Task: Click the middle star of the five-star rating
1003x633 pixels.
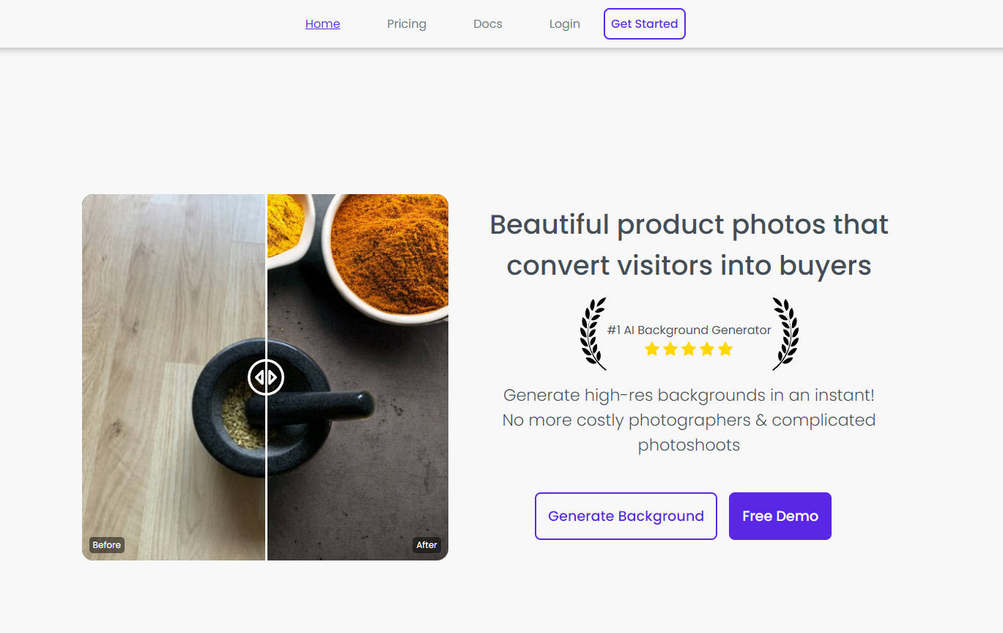Action: tap(689, 349)
